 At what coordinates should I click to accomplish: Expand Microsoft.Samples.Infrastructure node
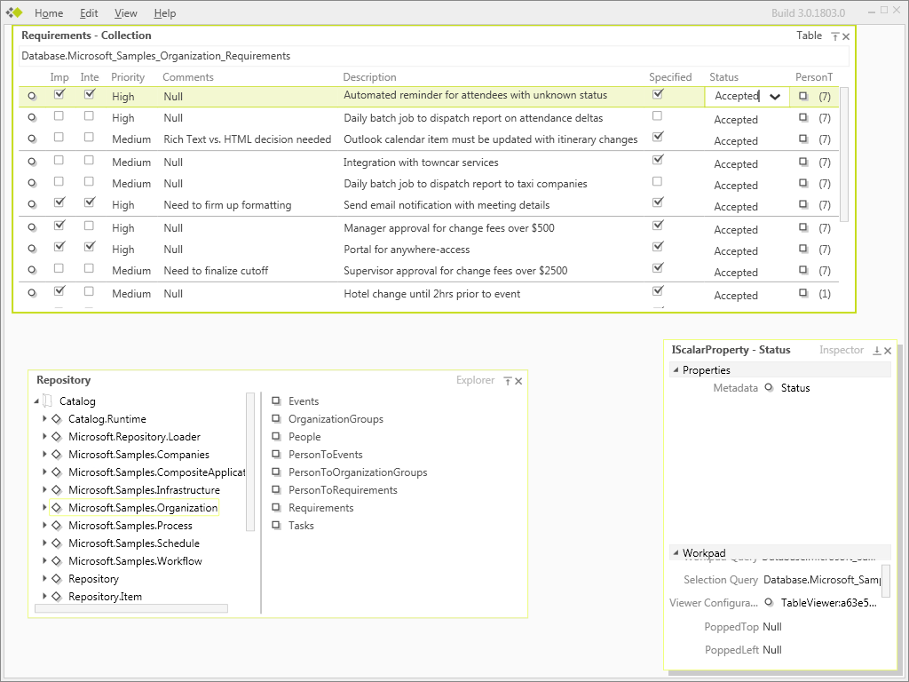[x=44, y=490]
